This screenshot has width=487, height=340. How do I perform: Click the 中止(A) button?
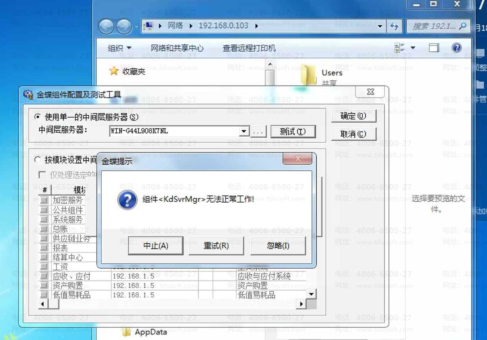coord(156,246)
